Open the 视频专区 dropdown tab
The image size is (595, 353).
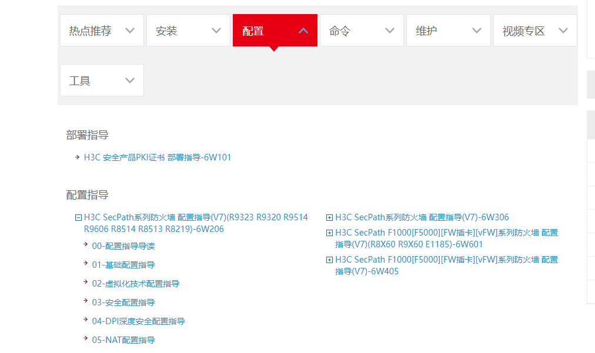click(x=535, y=31)
